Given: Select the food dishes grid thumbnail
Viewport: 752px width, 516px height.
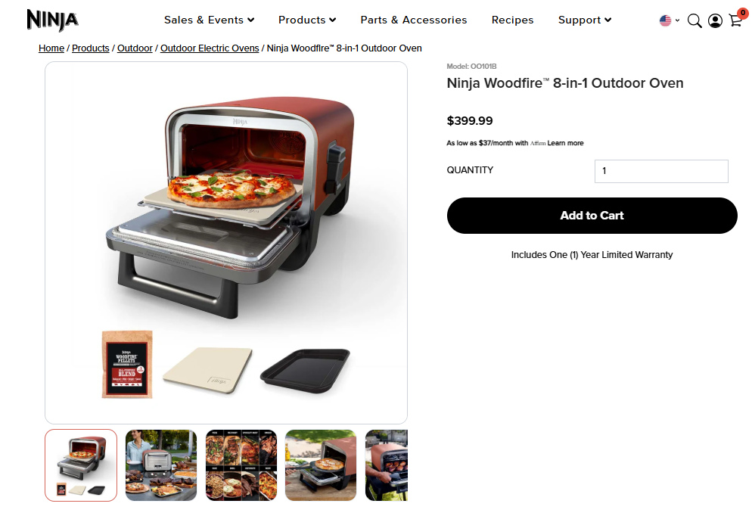Looking at the screenshot, I should click(x=241, y=465).
